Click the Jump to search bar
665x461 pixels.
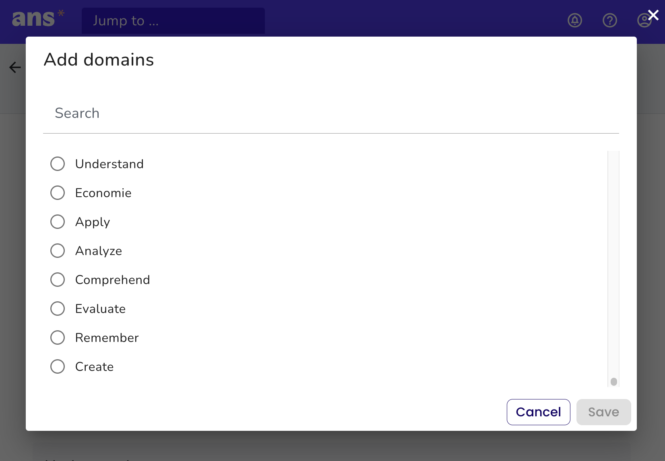[173, 21]
